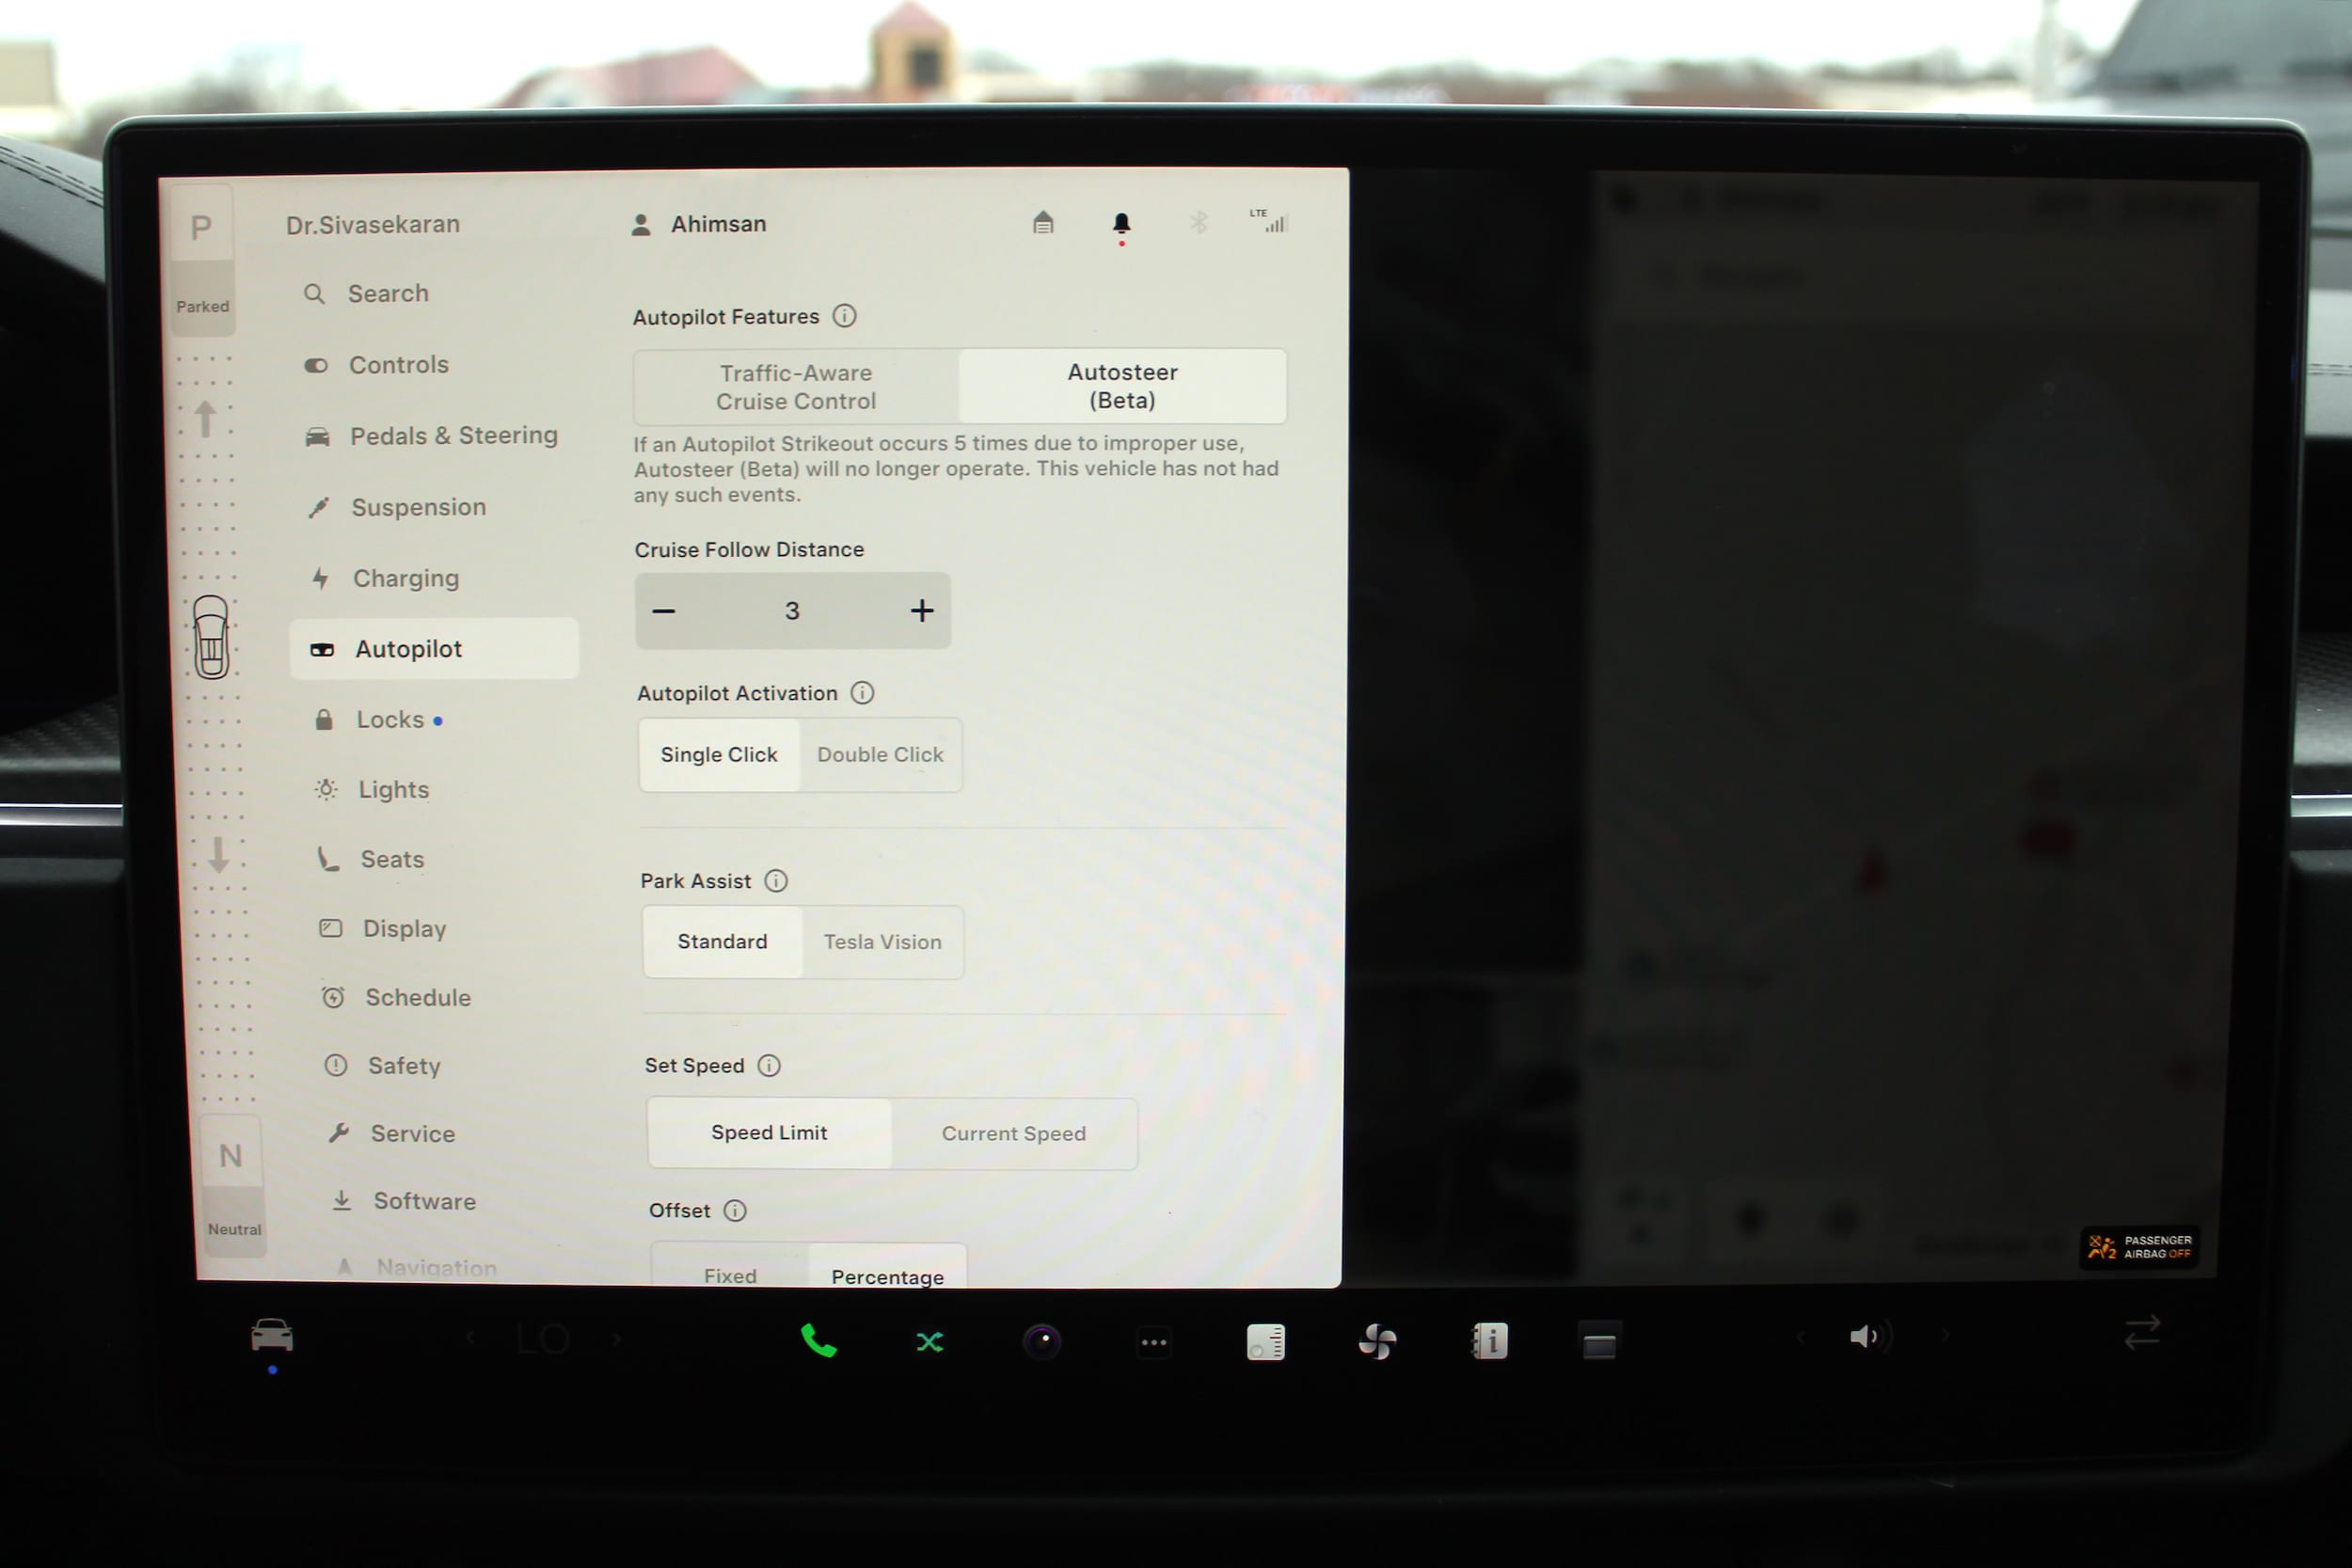
Task: Decrease cruise follow distance with minus
Action: [x=664, y=611]
